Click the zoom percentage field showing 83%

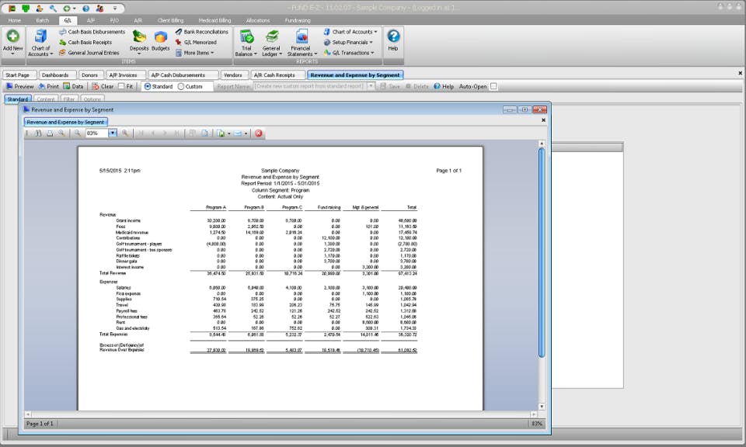[97, 133]
